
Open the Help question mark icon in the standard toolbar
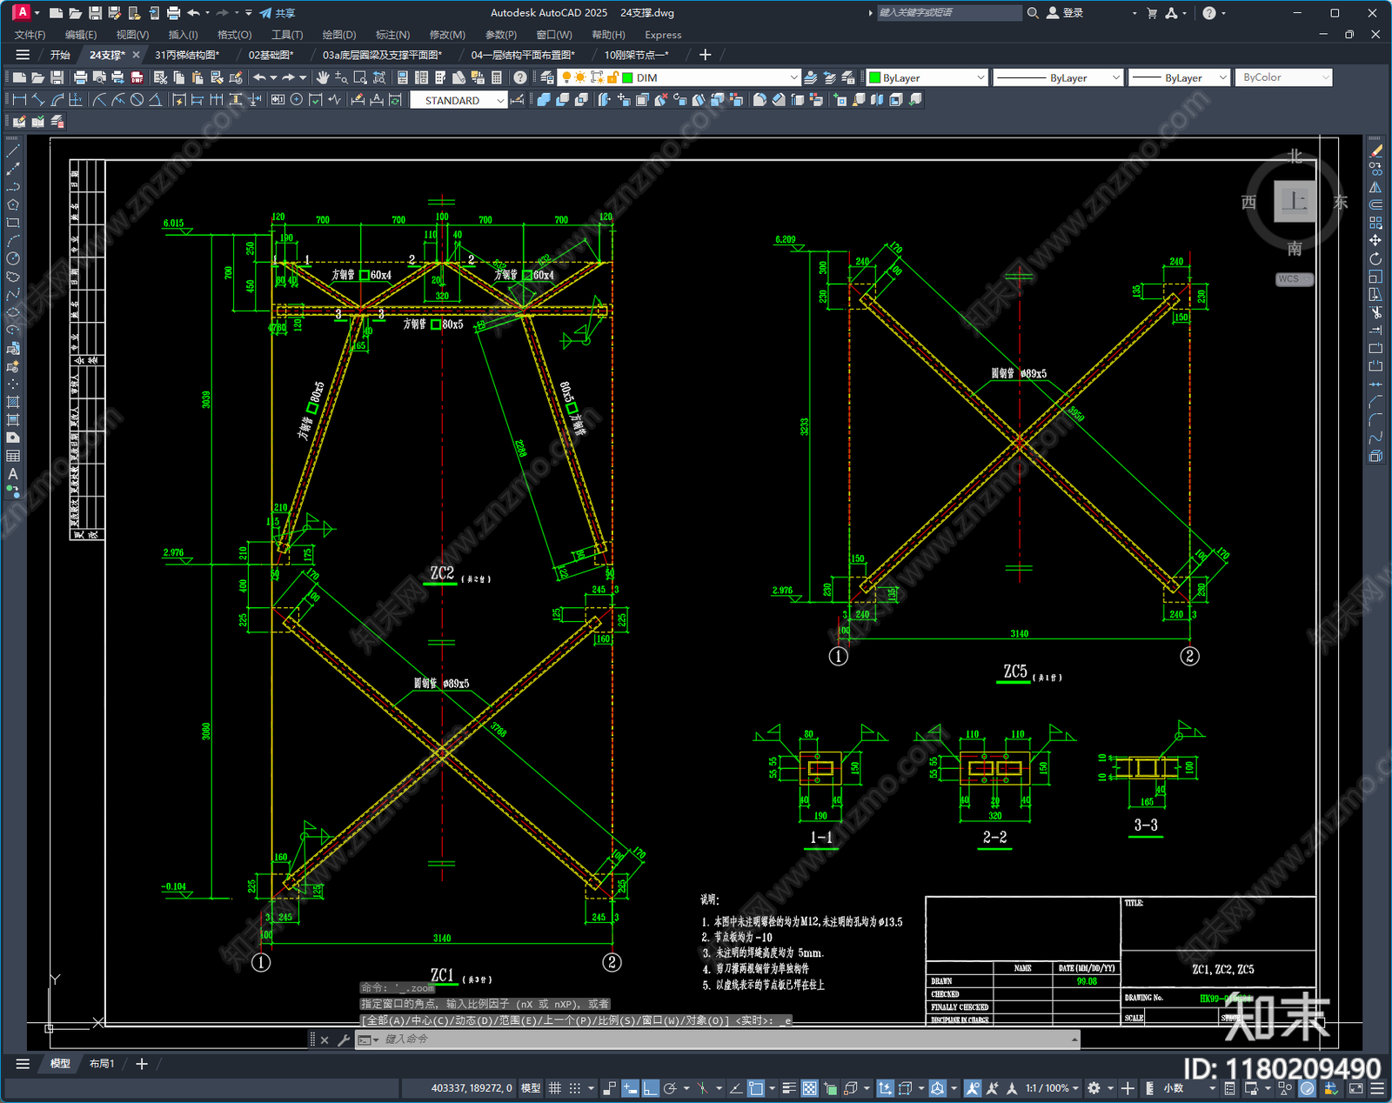[520, 77]
